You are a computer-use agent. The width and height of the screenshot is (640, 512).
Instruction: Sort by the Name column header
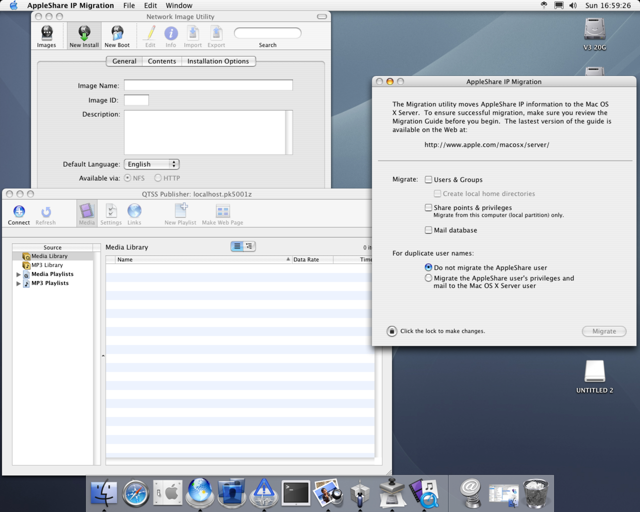[x=204, y=259]
